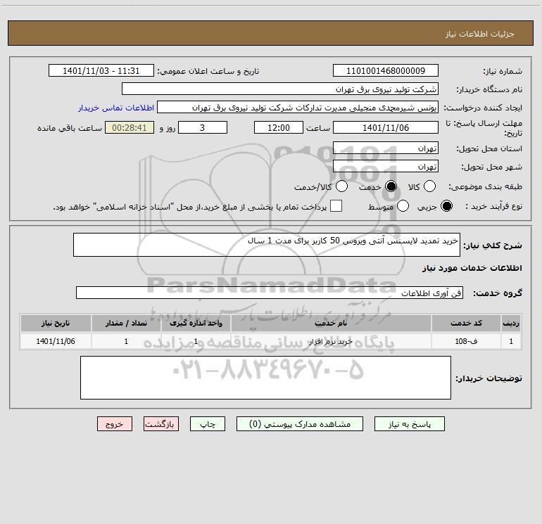Screen dimensions: 542x524
Task: Open اطلاعات تماس خریدار link
Action: point(116,108)
